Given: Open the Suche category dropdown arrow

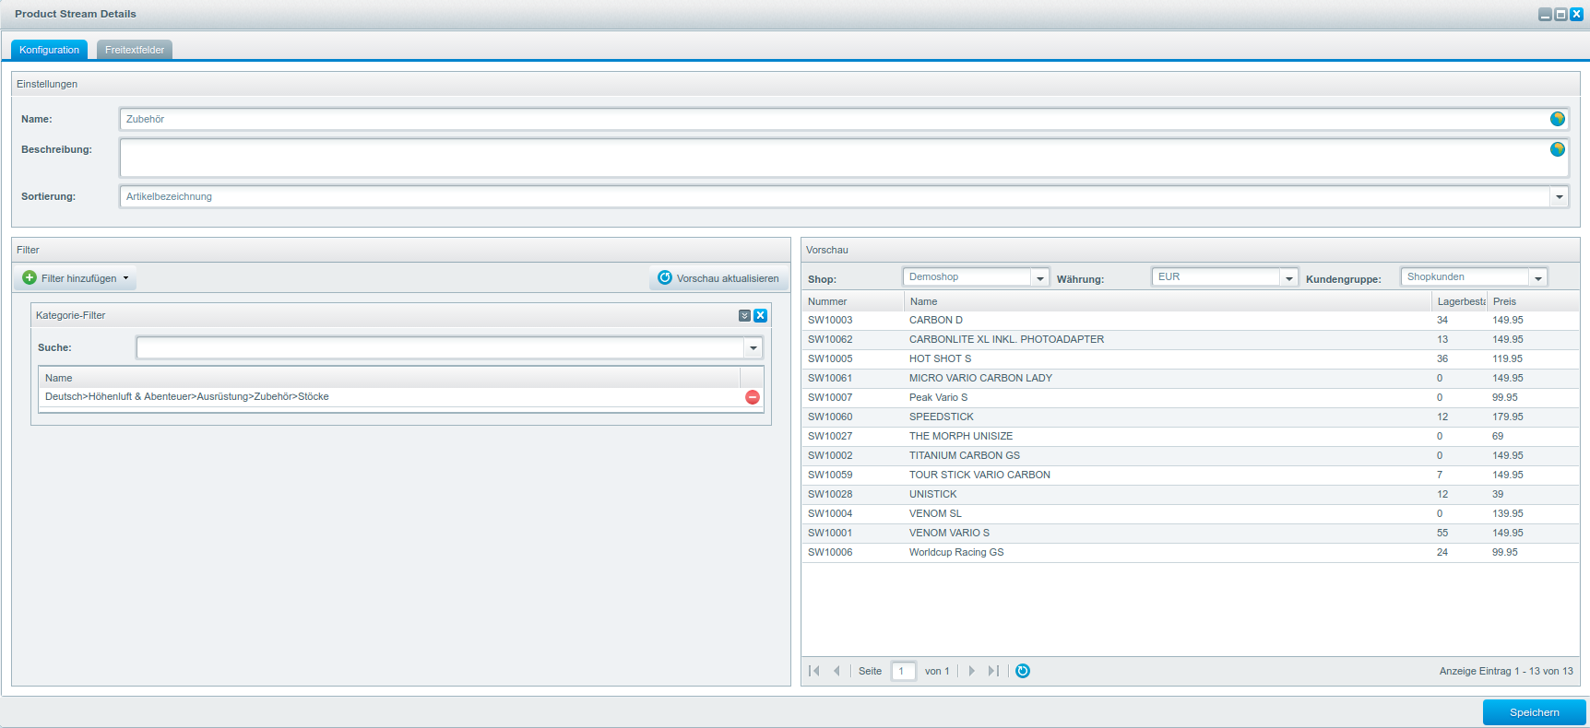Looking at the screenshot, I should tap(753, 347).
